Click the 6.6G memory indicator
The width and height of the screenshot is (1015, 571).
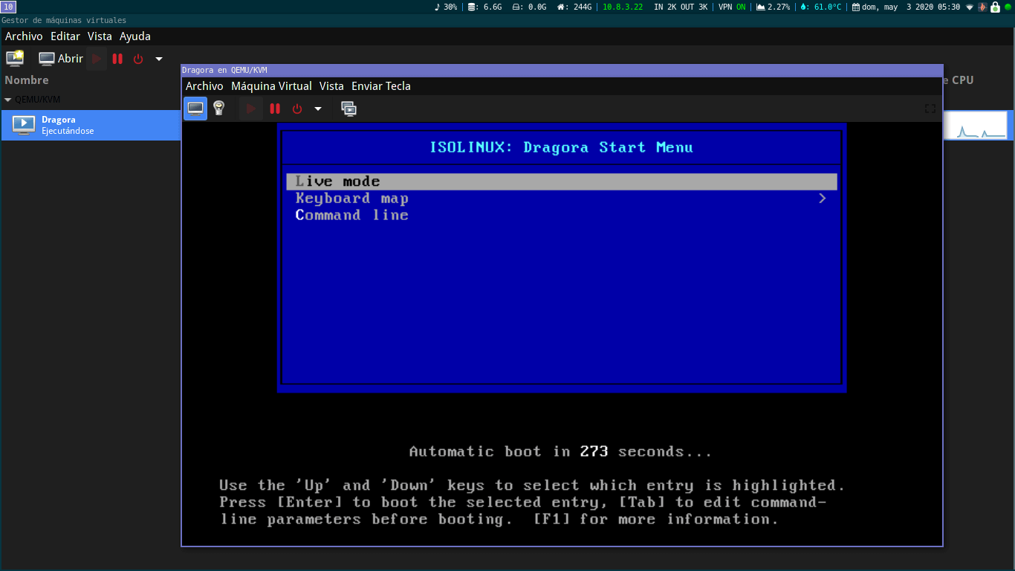coord(484,7)
